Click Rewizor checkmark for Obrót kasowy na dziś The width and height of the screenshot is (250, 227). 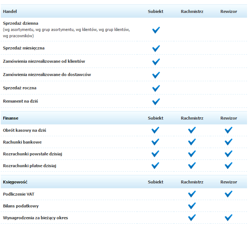(229, 130)
